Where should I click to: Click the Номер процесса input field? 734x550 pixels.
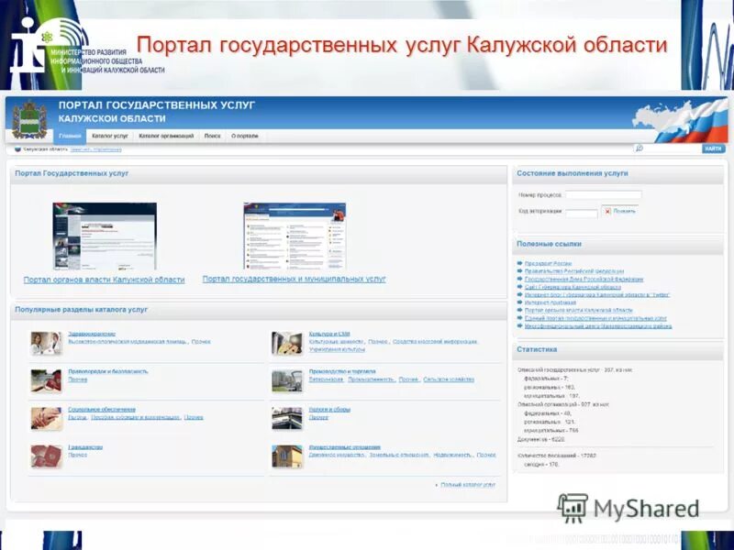pos(602,194)
